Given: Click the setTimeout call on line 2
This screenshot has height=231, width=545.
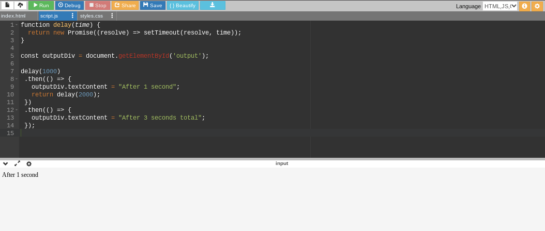Looking at the screenshot, I should pos(162,32).
